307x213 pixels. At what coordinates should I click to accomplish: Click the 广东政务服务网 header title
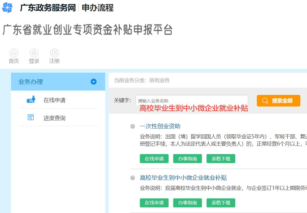pos(48,8)
